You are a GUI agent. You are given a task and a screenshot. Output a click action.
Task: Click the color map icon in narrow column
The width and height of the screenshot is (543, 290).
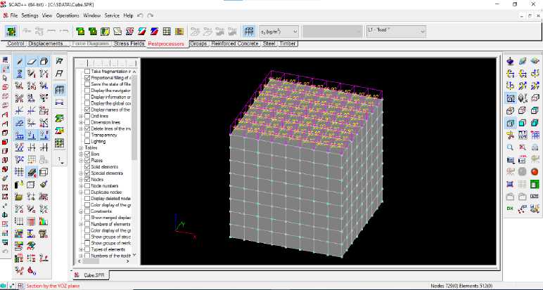(x=60, y=131)
